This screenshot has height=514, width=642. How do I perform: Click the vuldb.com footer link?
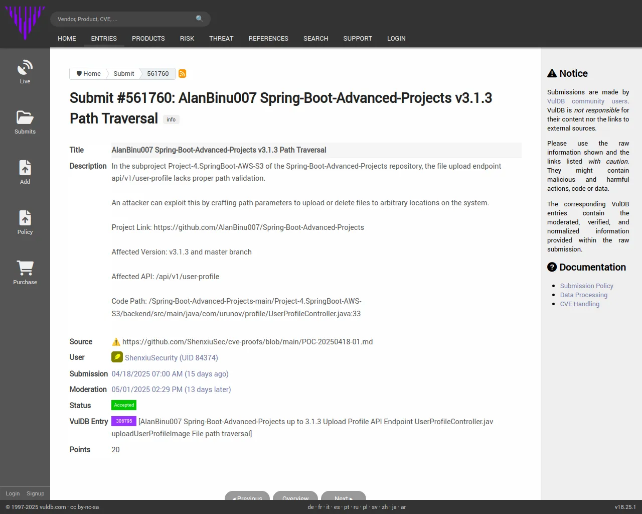(53, 507)
